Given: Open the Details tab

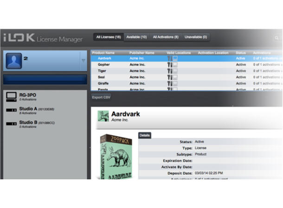Looking at the screenshot, I should (x=145, y=135).
